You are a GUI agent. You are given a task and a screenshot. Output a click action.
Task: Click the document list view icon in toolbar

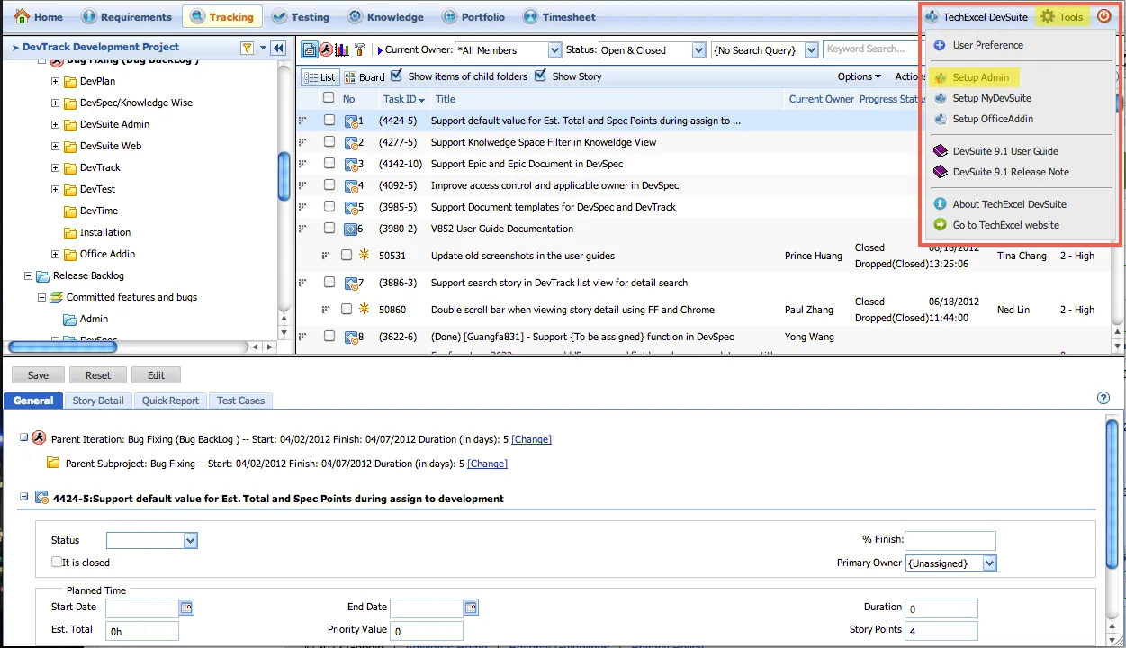point(309,49)
